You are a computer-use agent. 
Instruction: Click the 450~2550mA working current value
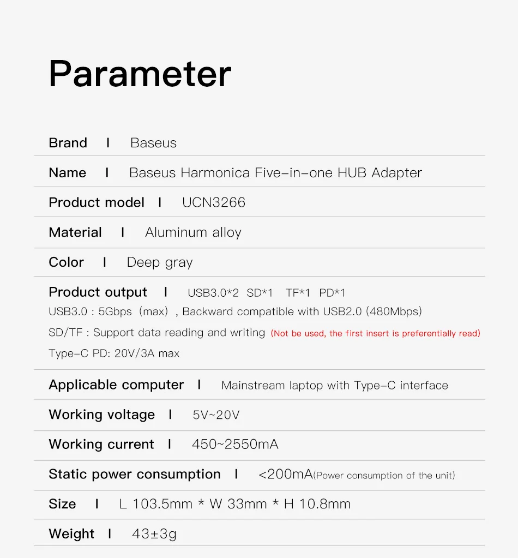[x=235, y=444]
